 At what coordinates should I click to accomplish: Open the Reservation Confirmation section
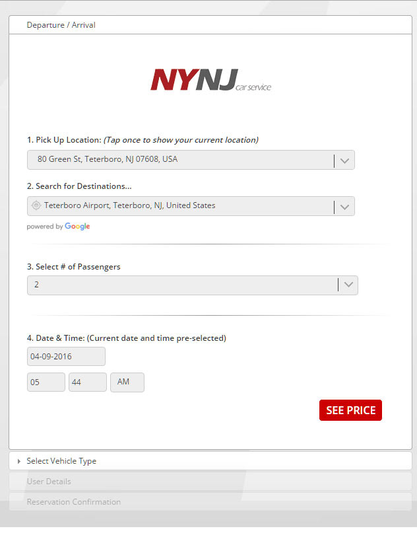click(73, 502)
